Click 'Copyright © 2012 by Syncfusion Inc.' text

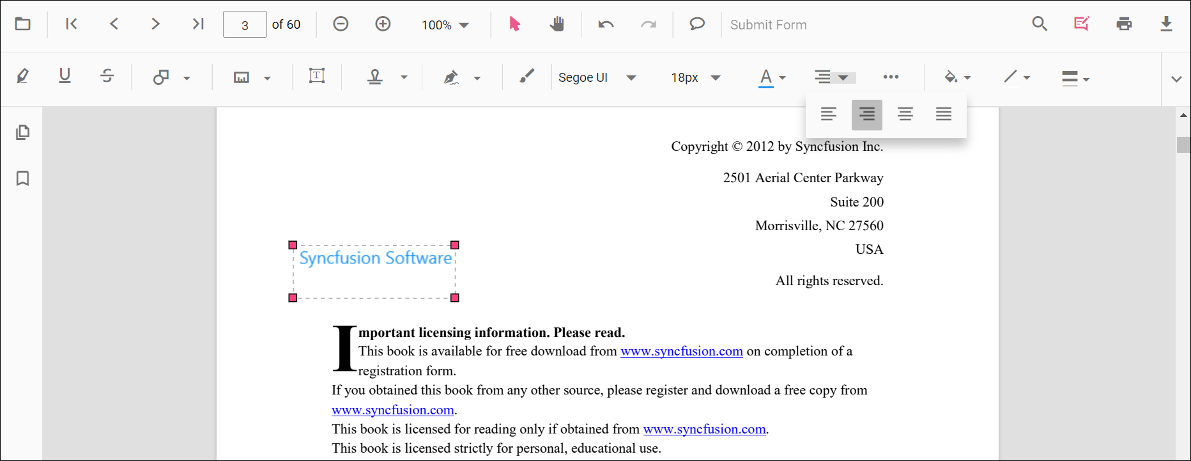[777, 146]
